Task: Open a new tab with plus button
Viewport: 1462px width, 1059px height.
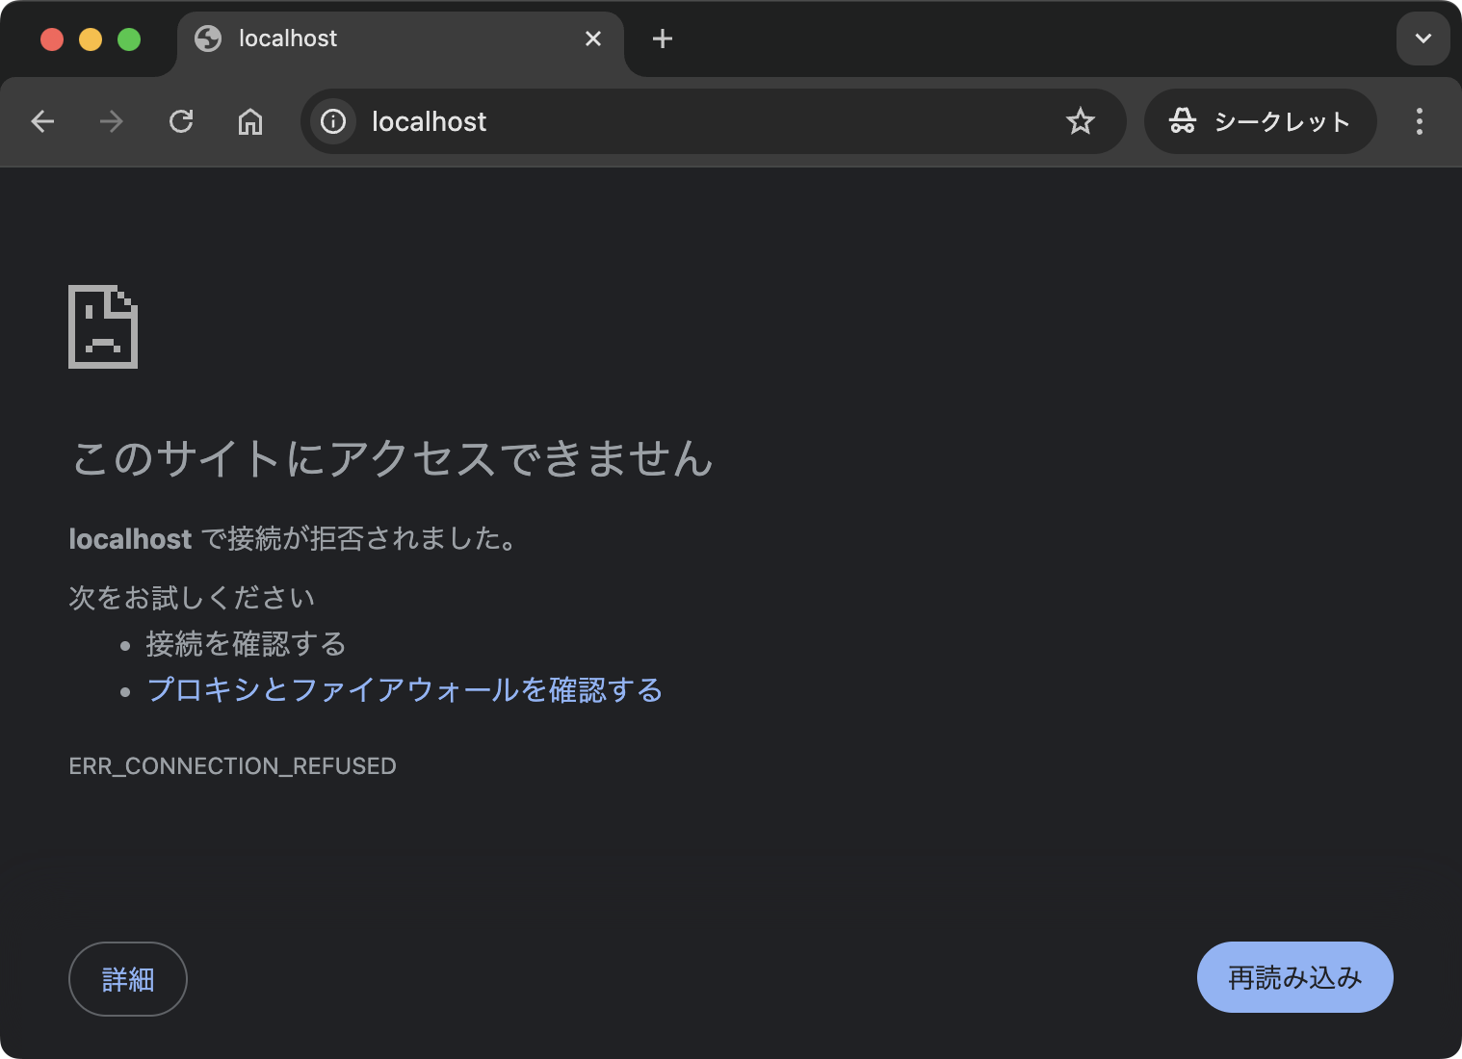Action: coord(663,39)
